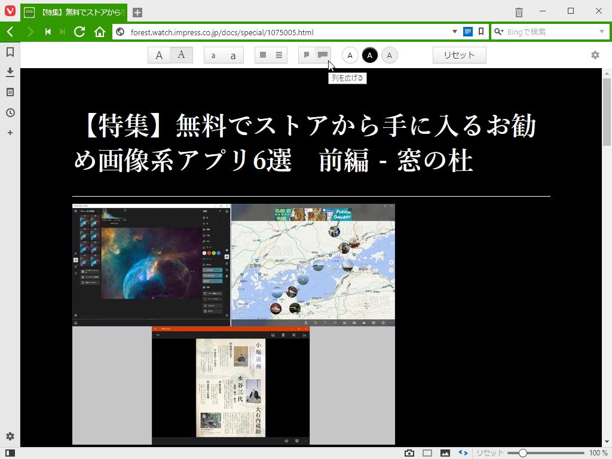Adjust the page zoom slider
The width and height of the screenshot is (612, 459).
pos(524,452)
